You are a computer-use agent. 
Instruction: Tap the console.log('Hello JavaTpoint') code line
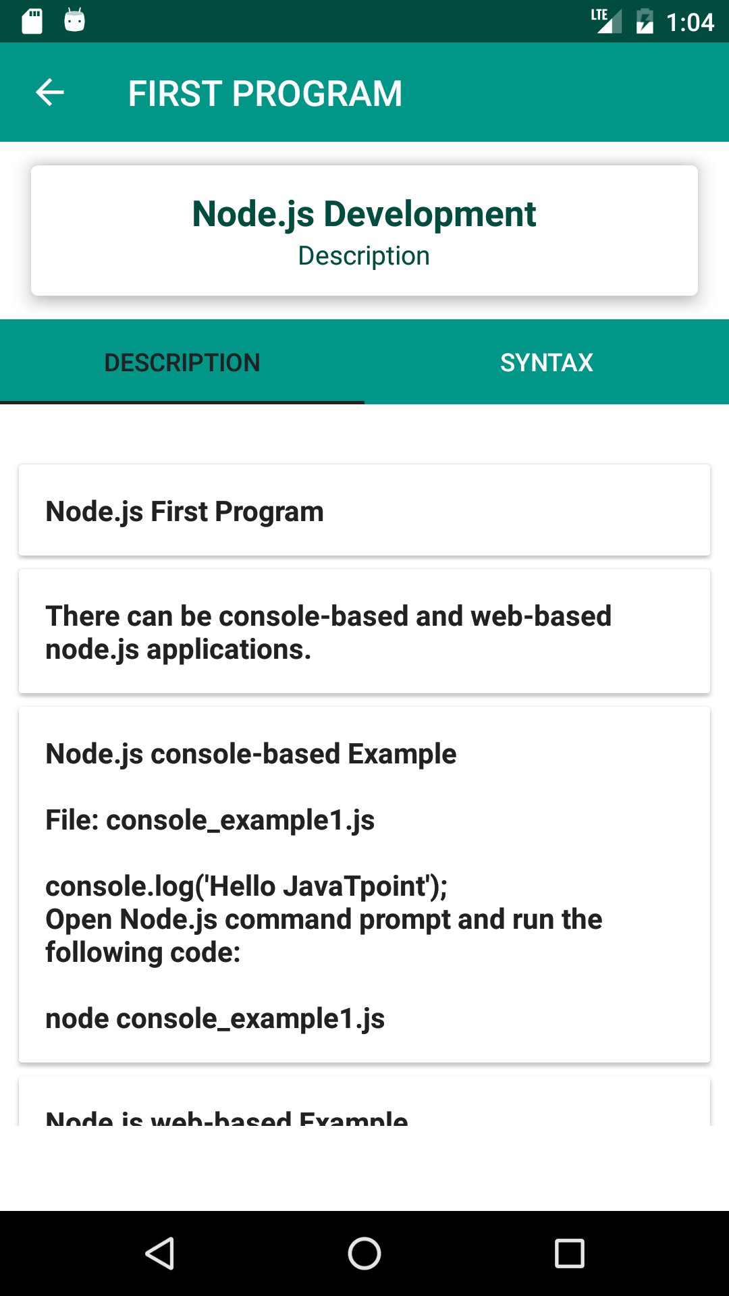click(x=246, y=886)
